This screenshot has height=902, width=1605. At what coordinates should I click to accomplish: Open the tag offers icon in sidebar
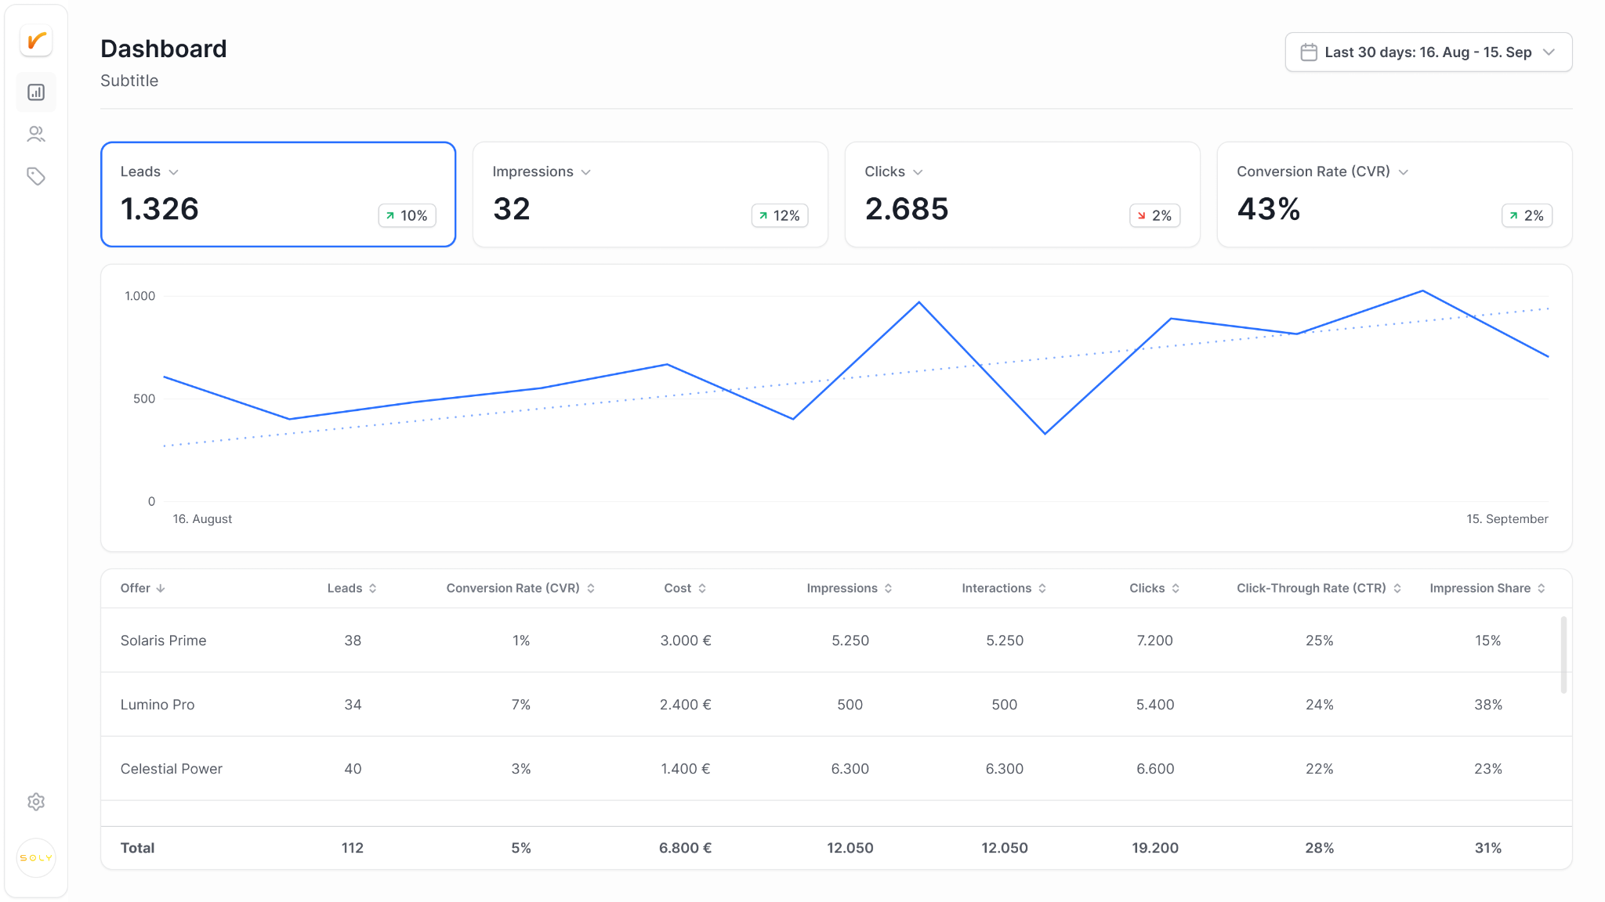tap(36, 176)
